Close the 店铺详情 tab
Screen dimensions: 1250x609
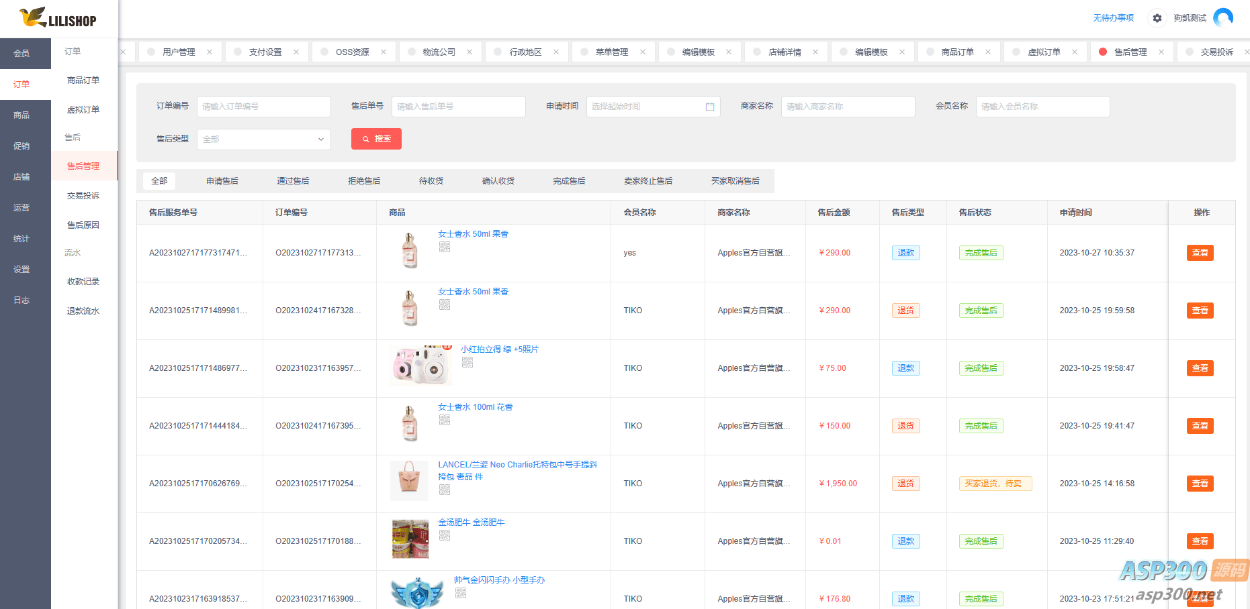click(815, 52)
